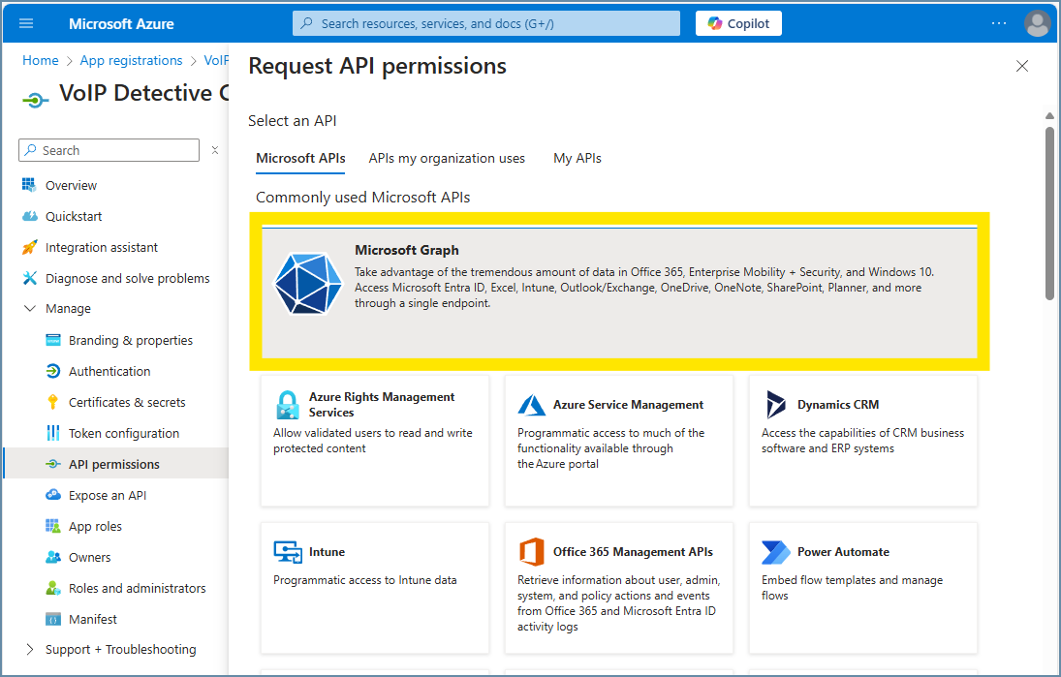1061x677 pixels.
Task: Go to Home breadcrumb link
Action: [41, 60]
